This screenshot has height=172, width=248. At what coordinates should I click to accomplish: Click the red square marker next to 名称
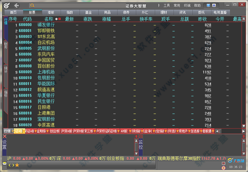pyautogui.click(x=60, y=19)
